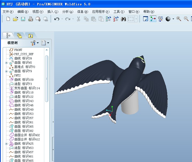Open the 工具(T) menu
Viewport: 192px width, 162px height.
click(x=119, y=12)
